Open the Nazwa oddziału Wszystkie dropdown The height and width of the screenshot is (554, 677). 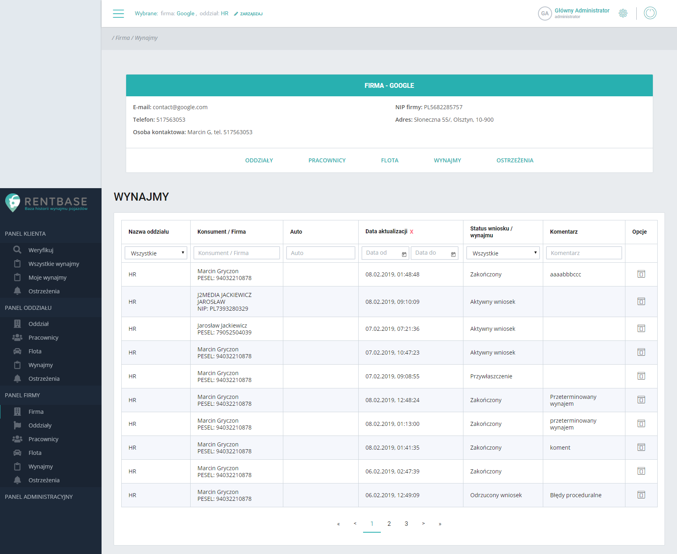[x=156, y=253]
